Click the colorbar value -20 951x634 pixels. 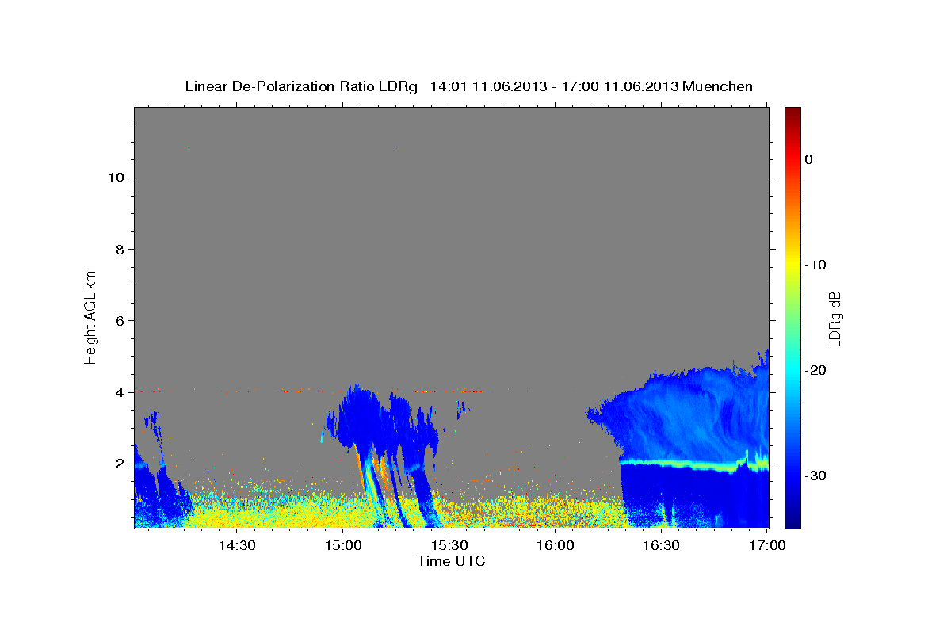816,370
